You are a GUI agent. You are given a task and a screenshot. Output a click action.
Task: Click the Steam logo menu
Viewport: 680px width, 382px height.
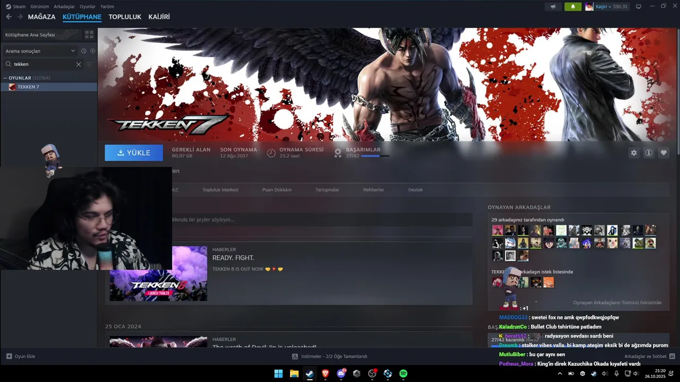(8, 6)
